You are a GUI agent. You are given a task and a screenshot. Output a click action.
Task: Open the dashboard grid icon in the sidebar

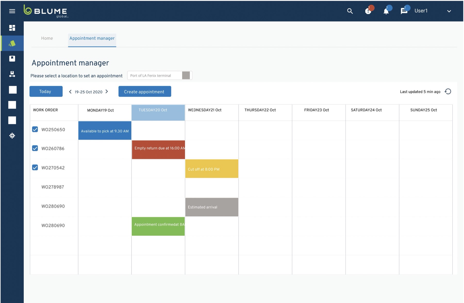[x=12, y=28]
